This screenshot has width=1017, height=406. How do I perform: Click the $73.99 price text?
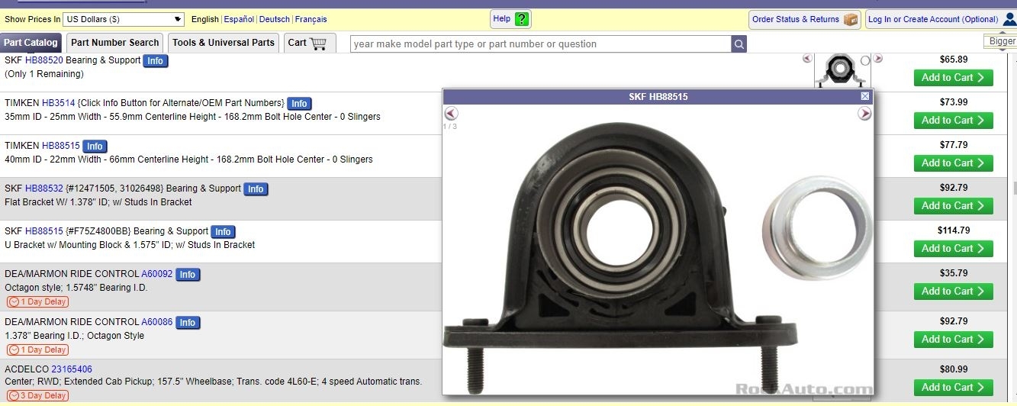pyautogui.click(x=954, y=102)
